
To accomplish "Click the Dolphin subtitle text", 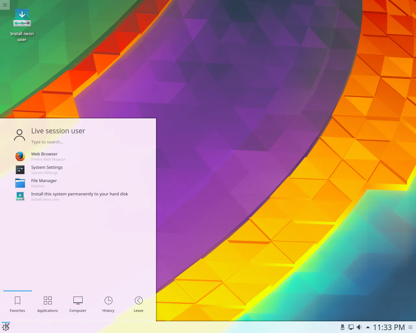I will pos(38,186).
